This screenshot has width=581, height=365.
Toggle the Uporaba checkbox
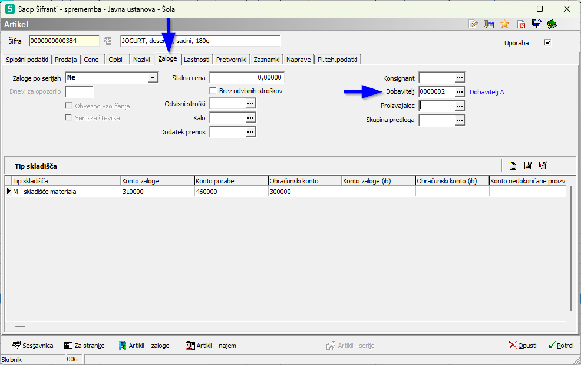coord(547,42)
